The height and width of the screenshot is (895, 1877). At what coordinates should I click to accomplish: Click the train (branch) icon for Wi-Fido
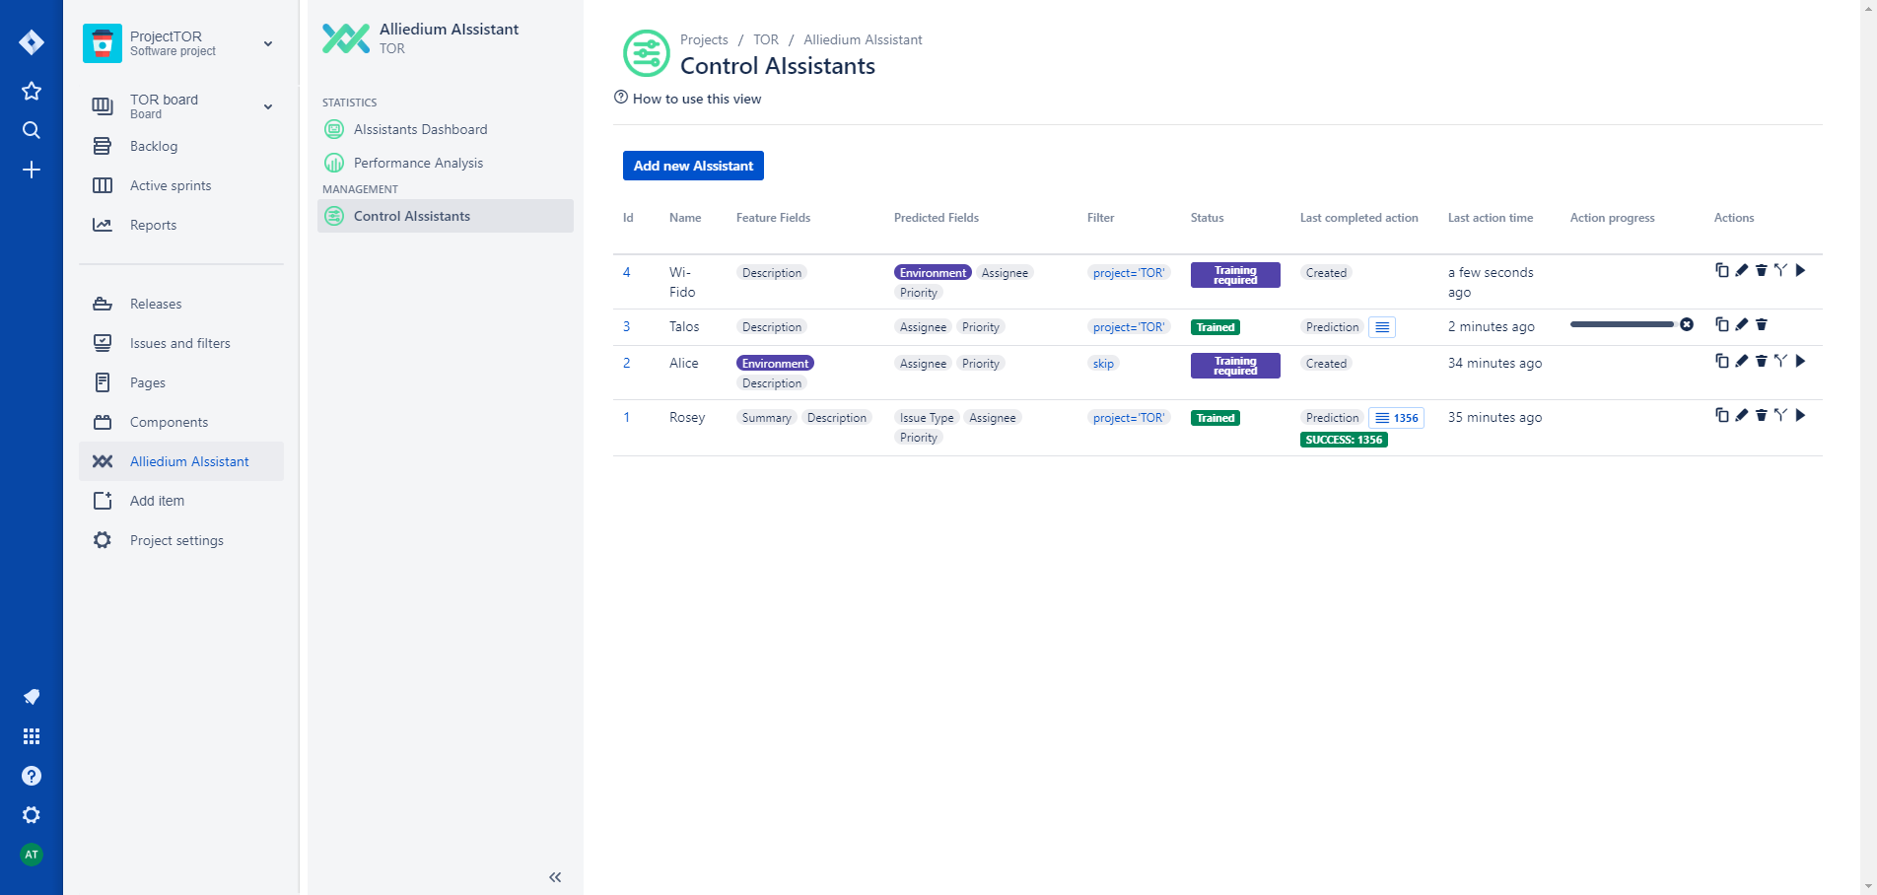click(1780, 270)
